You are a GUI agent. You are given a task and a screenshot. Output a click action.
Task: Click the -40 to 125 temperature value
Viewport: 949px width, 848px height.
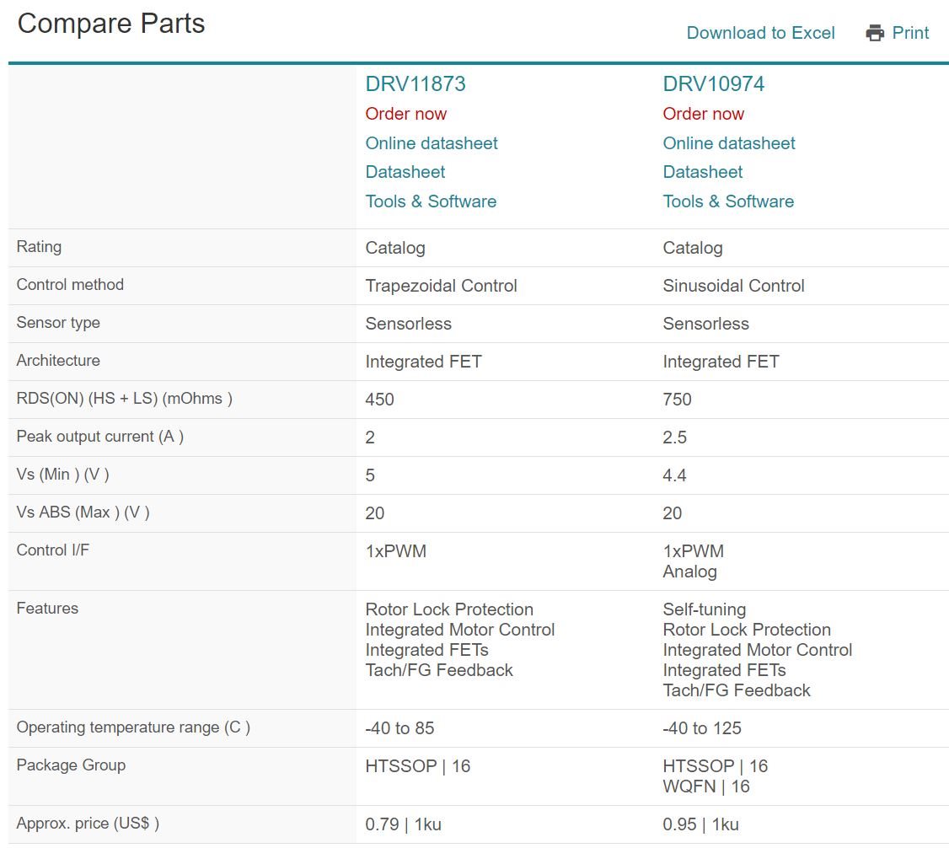(x=701, y=728)
